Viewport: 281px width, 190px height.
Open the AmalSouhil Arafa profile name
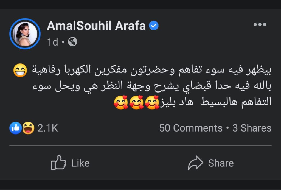click(x=96, y=26)
